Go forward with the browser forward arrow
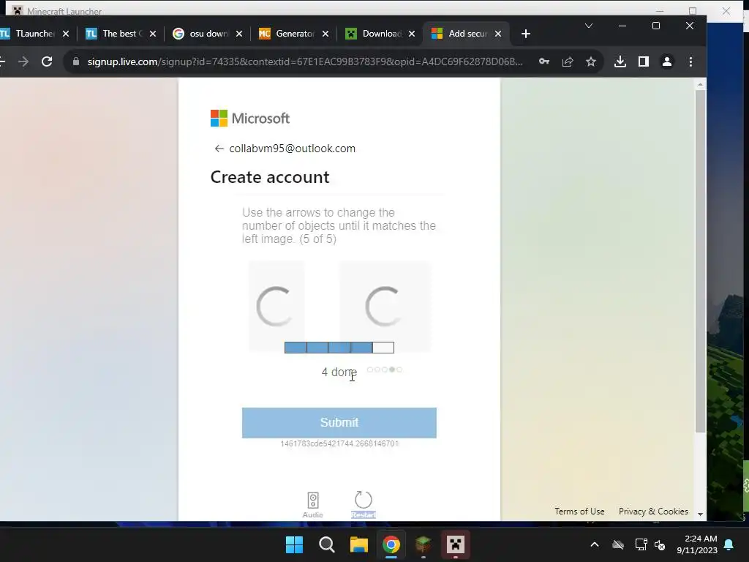749x562 pixels. pos(23,61)
